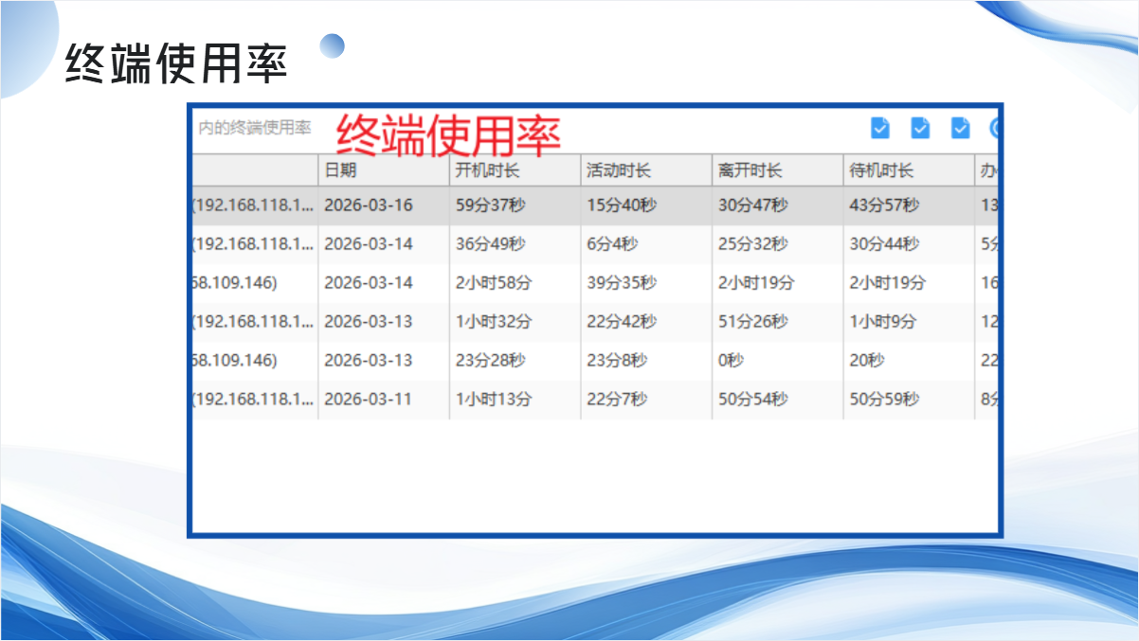Click the rightmost blue checkmark document icon

click(x=960, y=128)
